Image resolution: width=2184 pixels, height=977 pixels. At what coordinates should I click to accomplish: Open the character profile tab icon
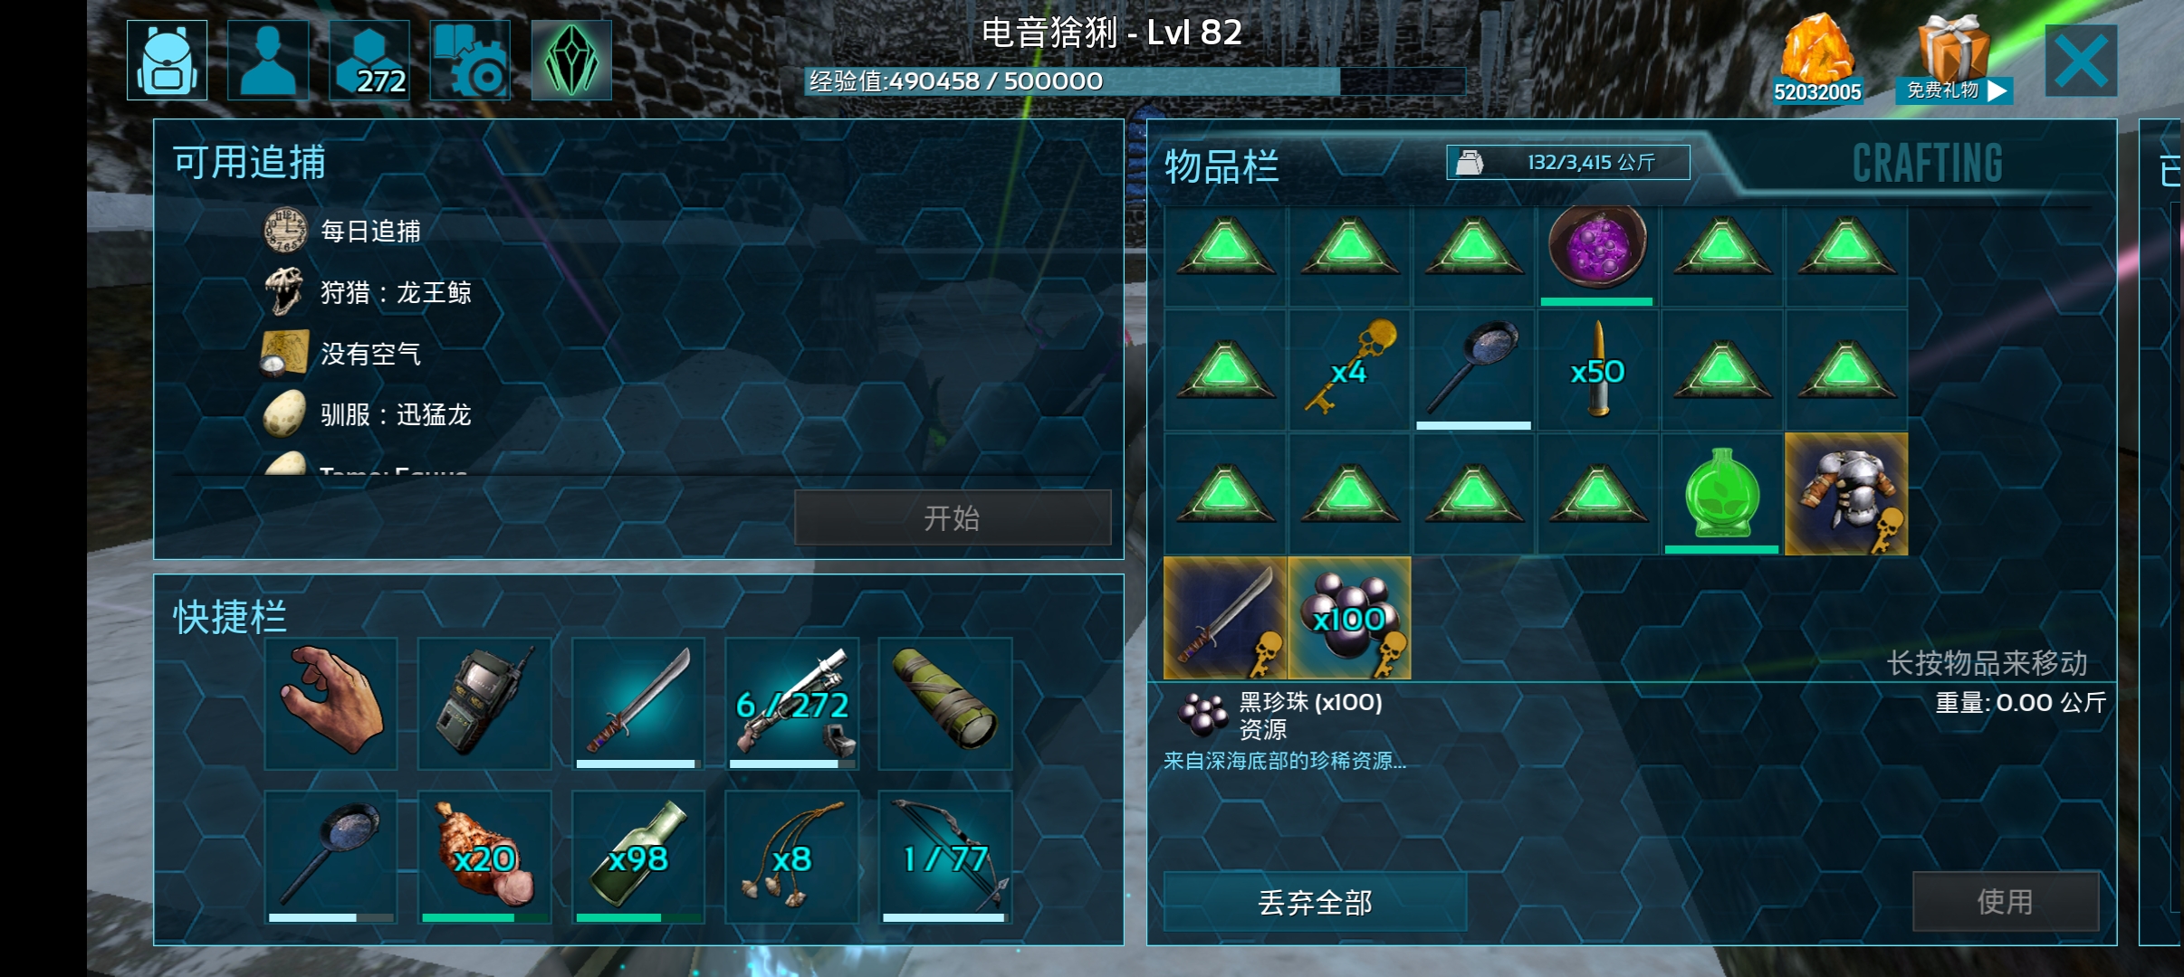tap(268, 60)
